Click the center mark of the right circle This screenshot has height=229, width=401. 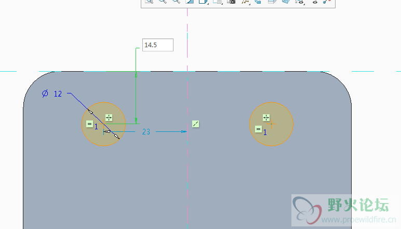click(x=271, y=124)
